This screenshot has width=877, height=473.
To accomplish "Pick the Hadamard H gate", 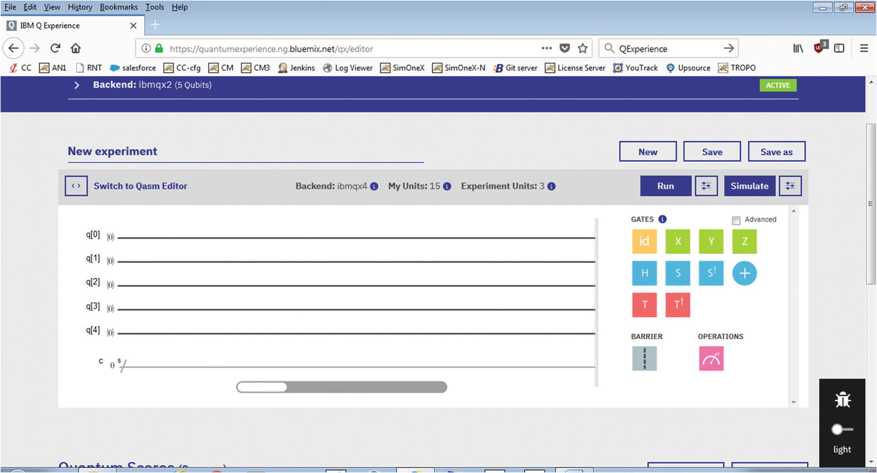I will click(644, 273).
